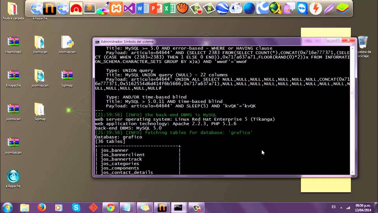The width and height of the screenshot is (378, 213).
Task: Open the command prompt title bar system icon
Action: tap(97, 42)
